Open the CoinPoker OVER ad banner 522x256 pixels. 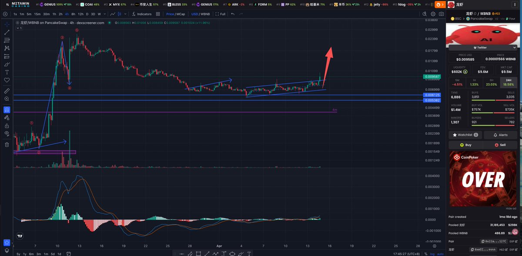click(x=483, y=178)
